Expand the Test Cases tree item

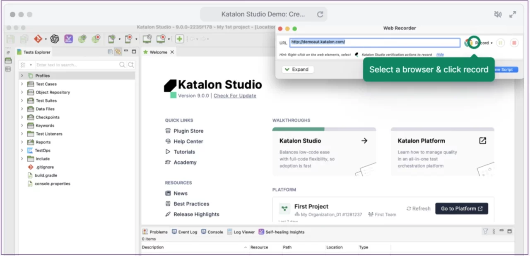point(22,84)
